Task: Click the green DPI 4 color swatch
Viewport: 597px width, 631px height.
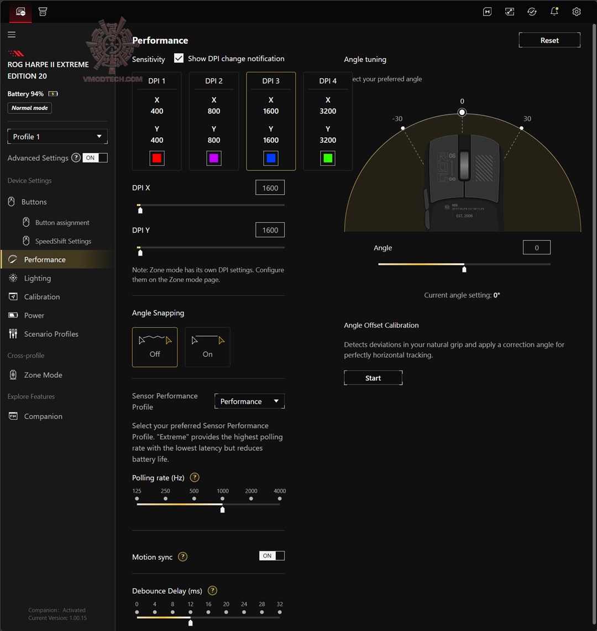Action: pyautogui.click(x=328, y=158)
